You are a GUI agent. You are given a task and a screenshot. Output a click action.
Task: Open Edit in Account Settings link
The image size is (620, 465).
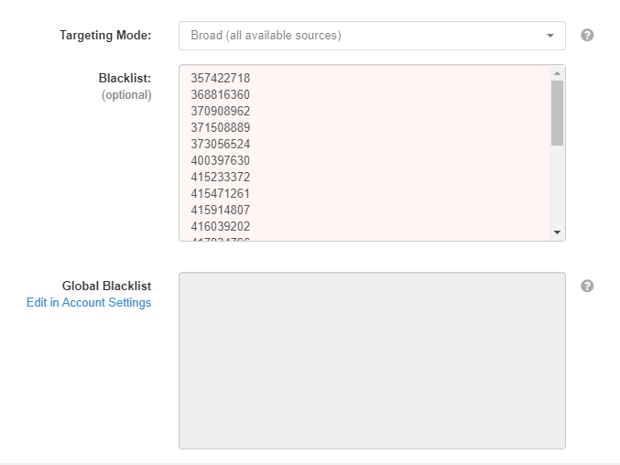(x=89, y=303)
